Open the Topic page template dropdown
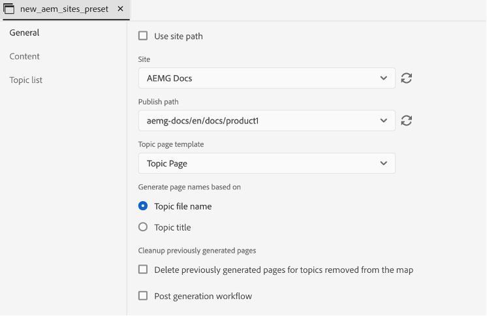The width and height of the screenshot is (487, 316). (x=261, y=163)
